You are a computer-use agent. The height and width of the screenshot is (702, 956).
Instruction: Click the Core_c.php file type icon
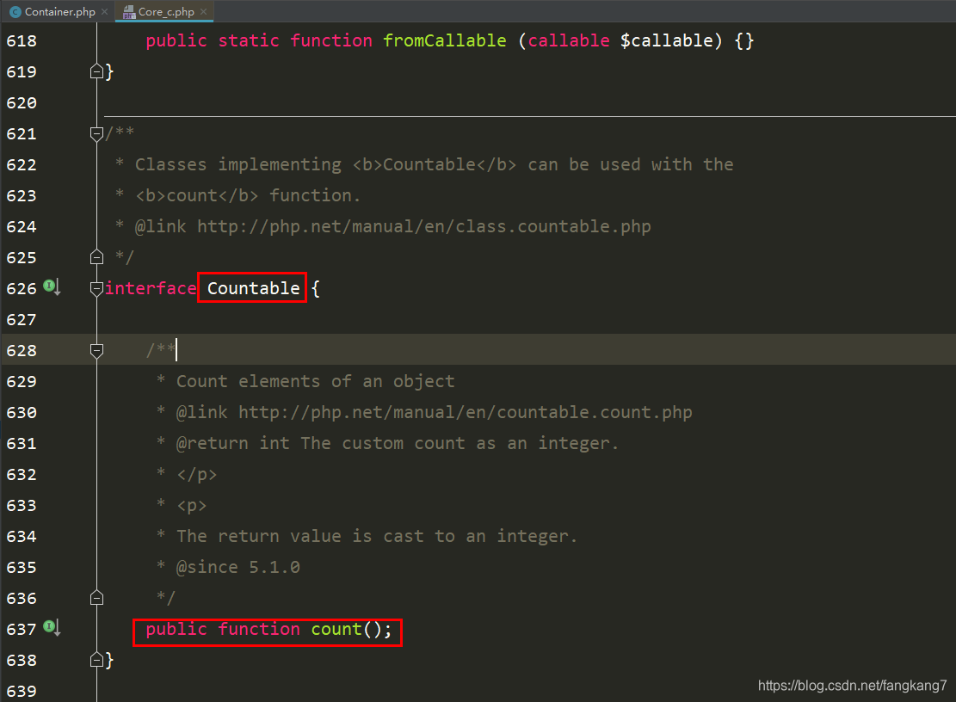click(x=129, y=11)
